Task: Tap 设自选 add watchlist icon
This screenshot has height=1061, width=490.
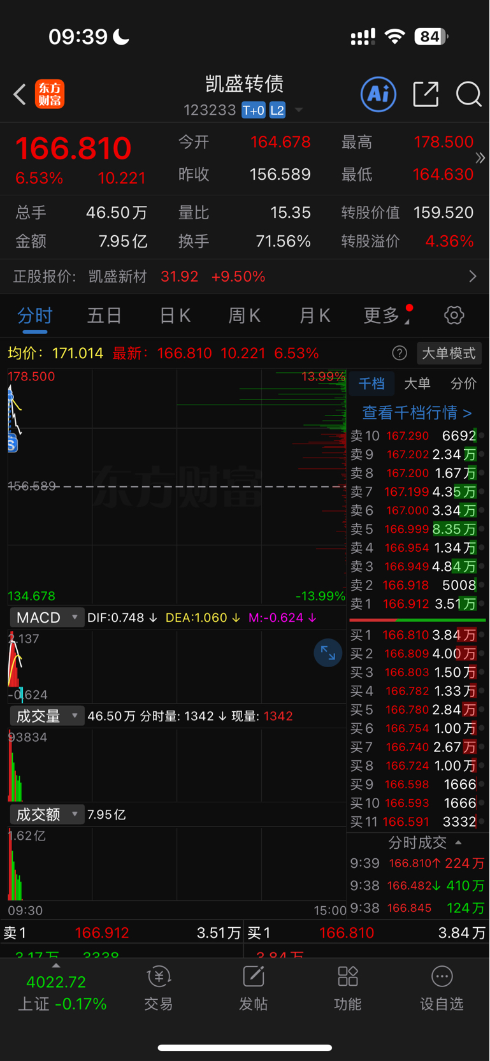Action: (x=442, y=989)
